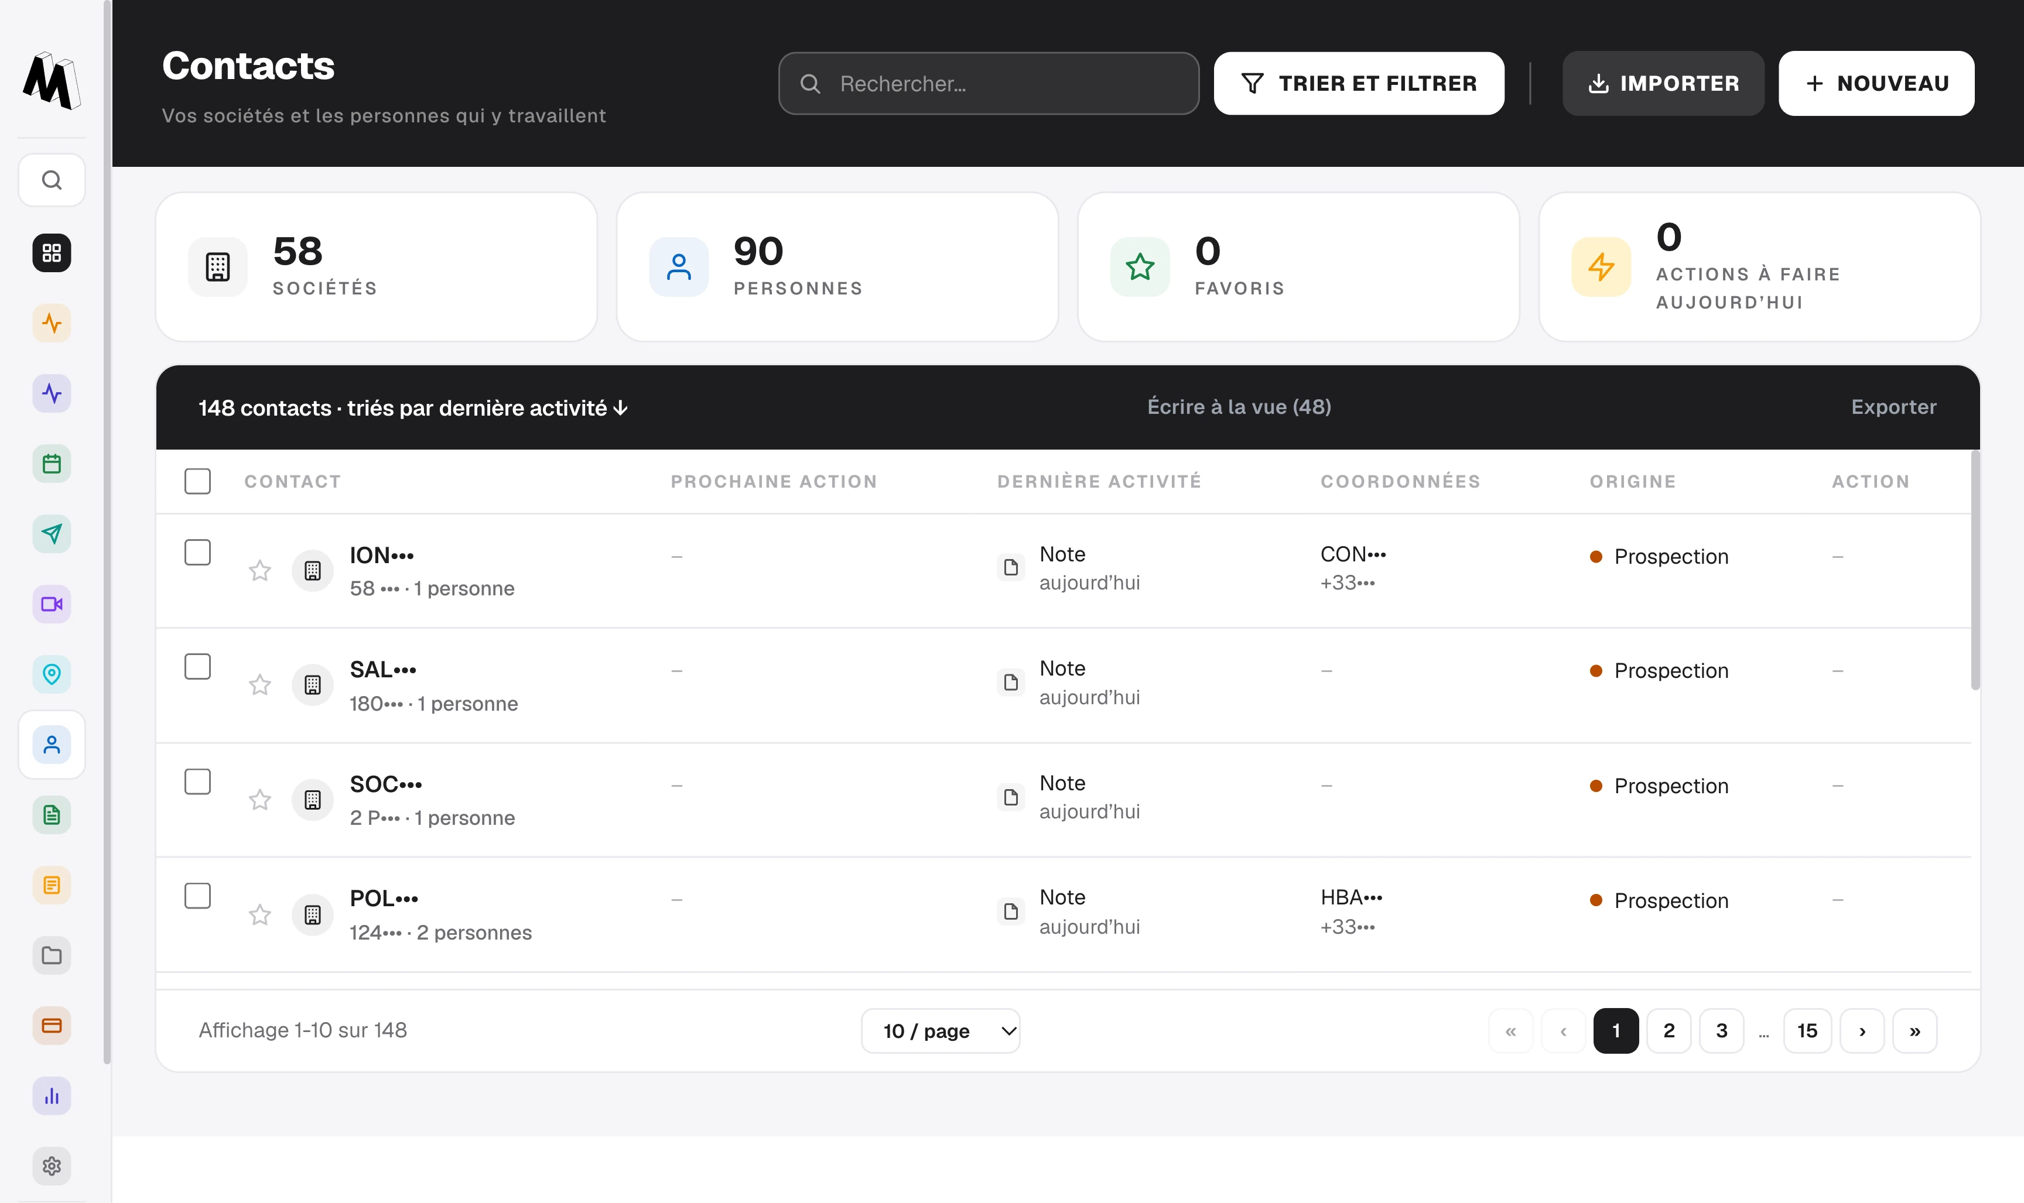Click the Nouveau button
The width and height of the screenshot is (2024, 1203).
coord(1876,84)
